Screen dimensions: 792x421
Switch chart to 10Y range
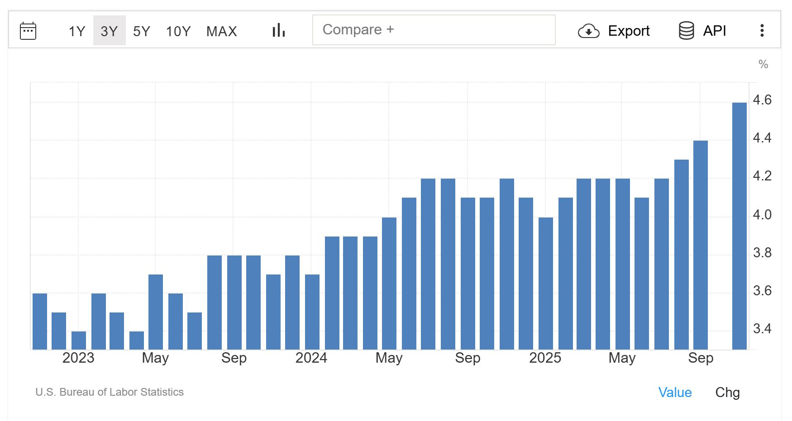tap(178, 31)
